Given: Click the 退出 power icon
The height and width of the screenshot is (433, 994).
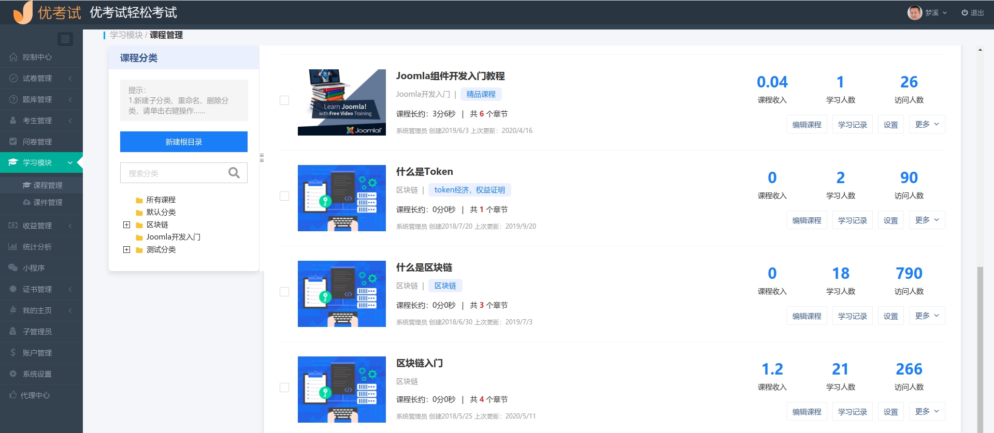Looking at the screenshot, I should 964,13.
